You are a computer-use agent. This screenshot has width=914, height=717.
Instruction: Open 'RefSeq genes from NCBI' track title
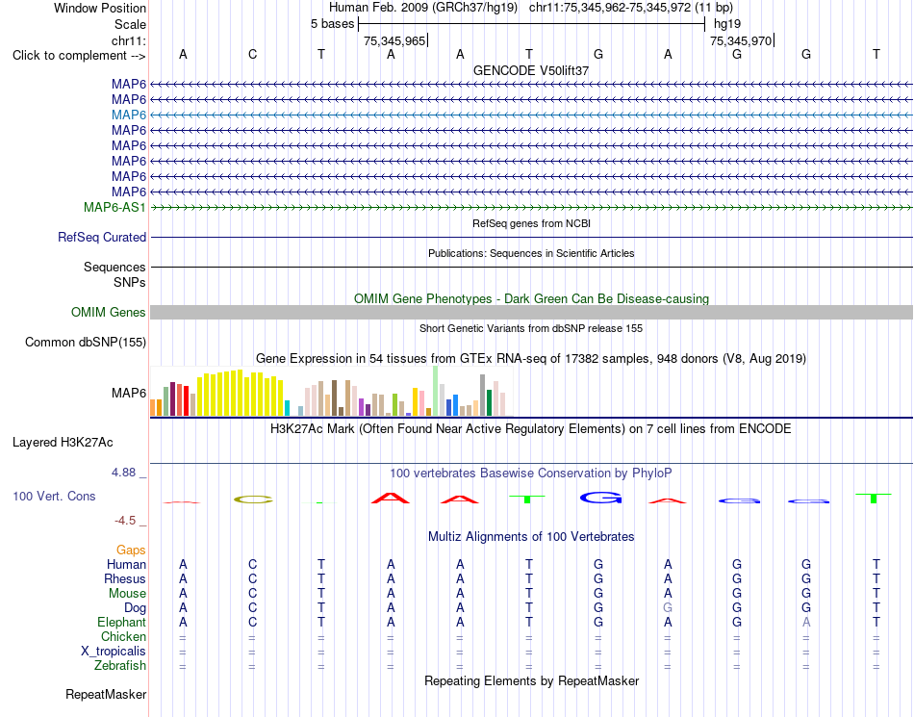pyautogui.click(x=531, y=223)
